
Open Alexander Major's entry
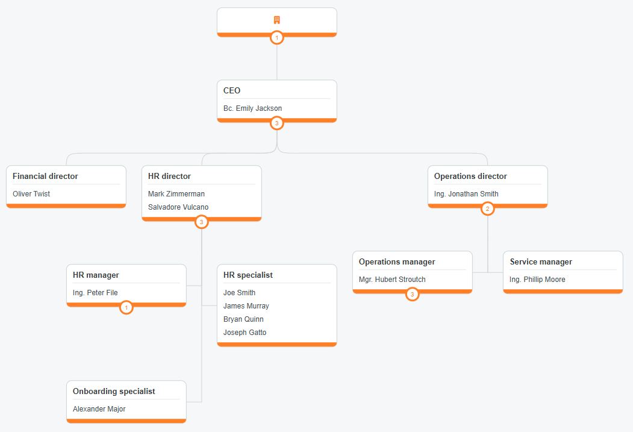[99, 409]
